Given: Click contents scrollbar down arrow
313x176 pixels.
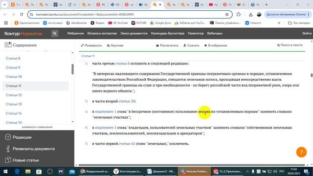Looking at the screenshot, I should point(72,122).
